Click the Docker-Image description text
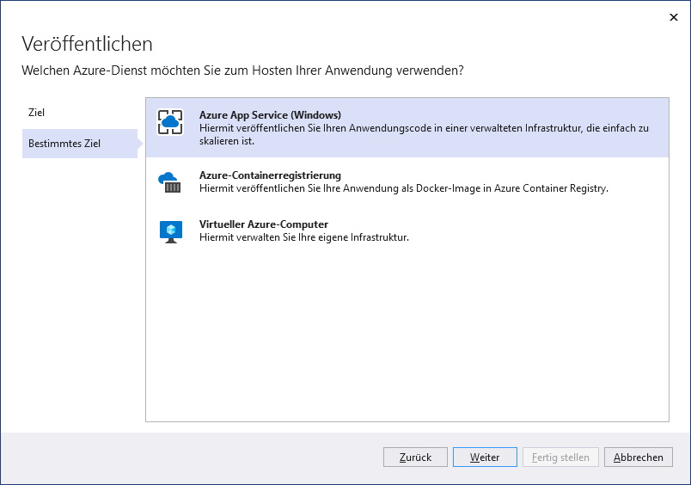The image size is (691, 485). point(404,188)
